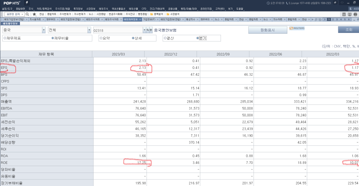Viewport: 359px width, 186px height.
Task: Click the arrange-windows icon after tab overflow
Action: (x=316, y=20)
